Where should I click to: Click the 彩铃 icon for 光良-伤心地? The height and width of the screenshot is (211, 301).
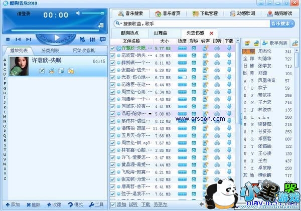[194, 78]
